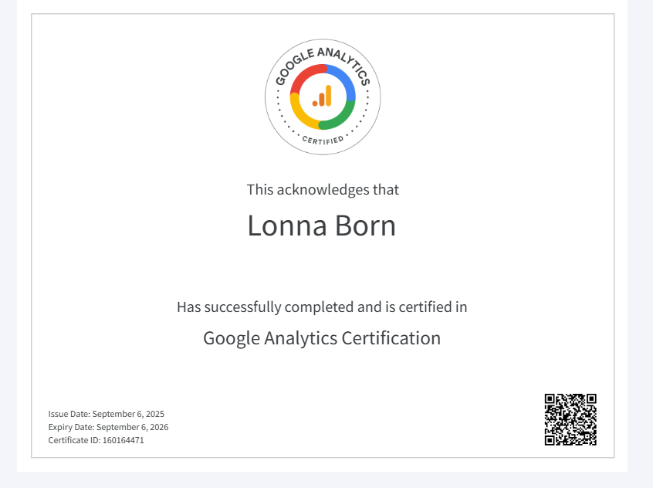Click the "Google Analytics Certification" title

pos(322,338)
